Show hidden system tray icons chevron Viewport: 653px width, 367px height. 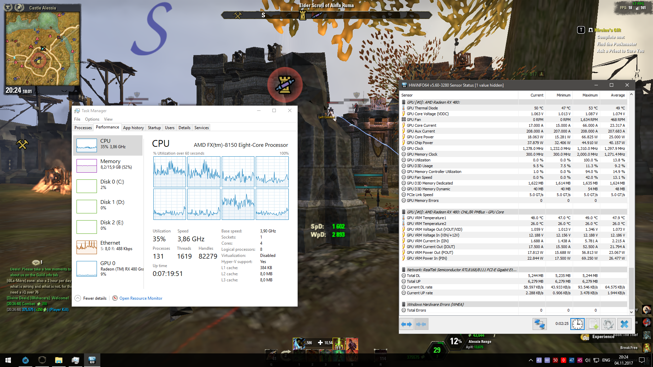(x=531, y=360)
